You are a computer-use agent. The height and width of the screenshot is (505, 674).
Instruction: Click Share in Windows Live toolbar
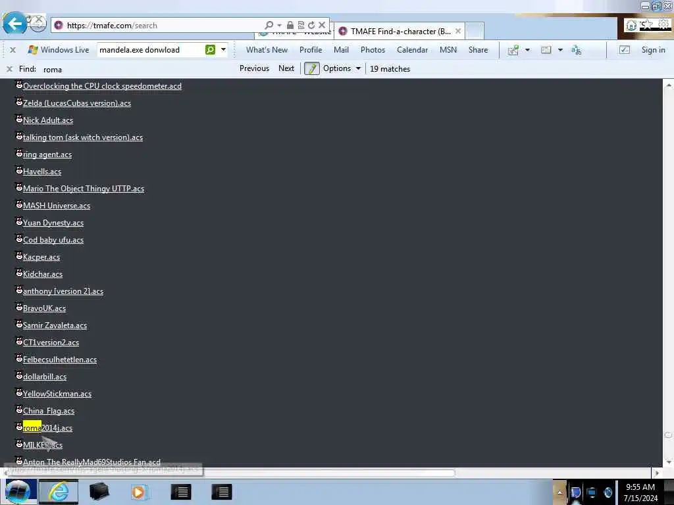coord(478,50)
